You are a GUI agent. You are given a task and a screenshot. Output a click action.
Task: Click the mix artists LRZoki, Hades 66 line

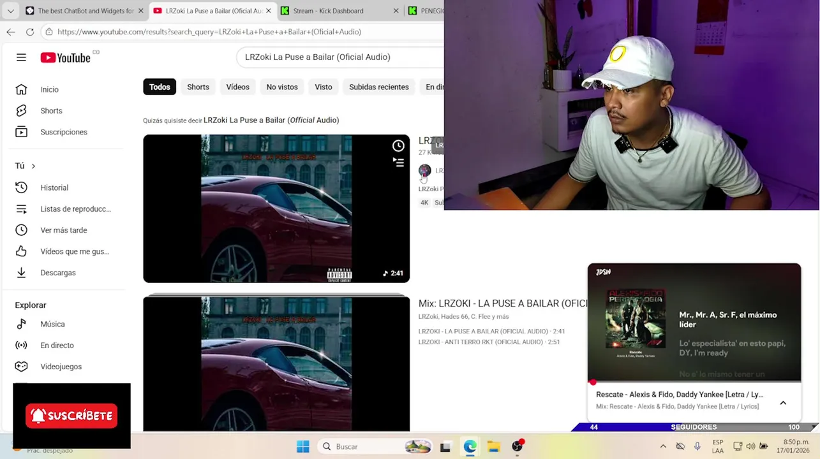click(463, 317)
